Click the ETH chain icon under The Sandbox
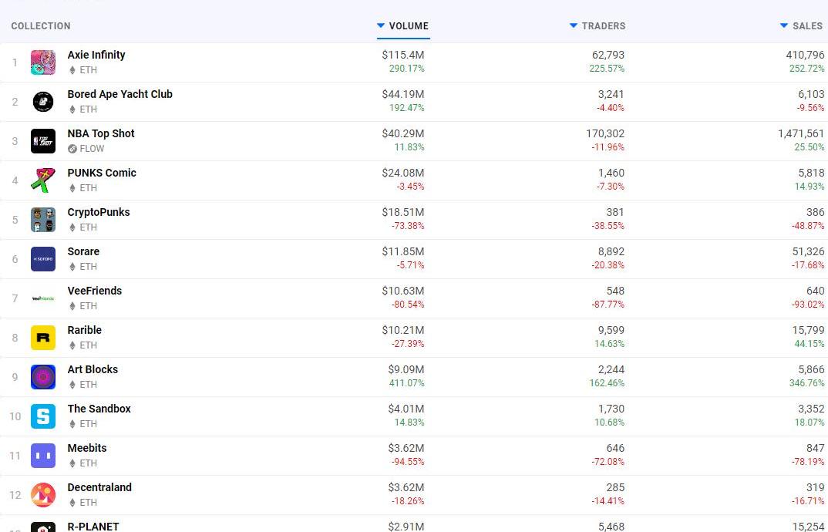 [72, 424]
